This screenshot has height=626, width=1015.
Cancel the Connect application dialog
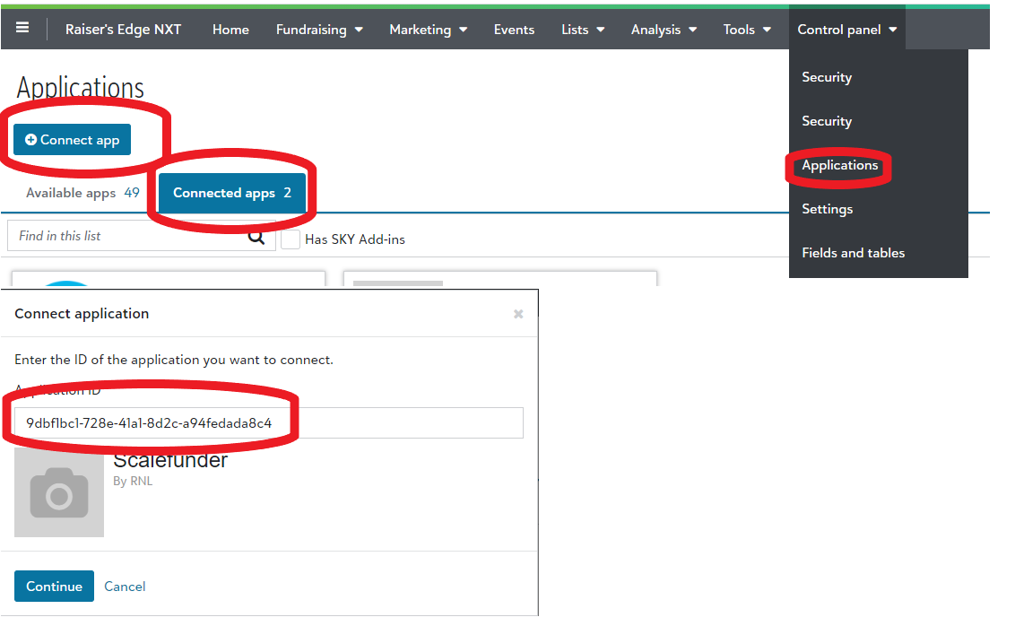125,587
